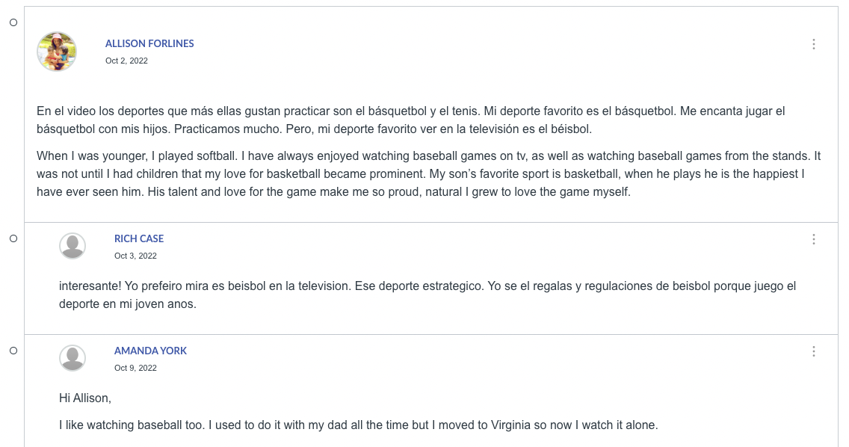Click the Oct 9, 2022 timestamp

click(135, 368)
